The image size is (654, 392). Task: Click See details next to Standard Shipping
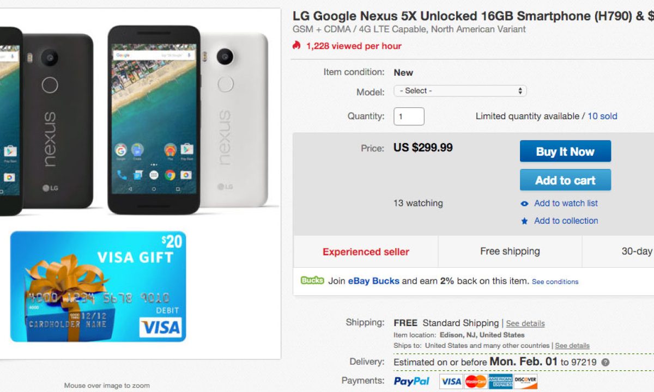tap(525, 323)
